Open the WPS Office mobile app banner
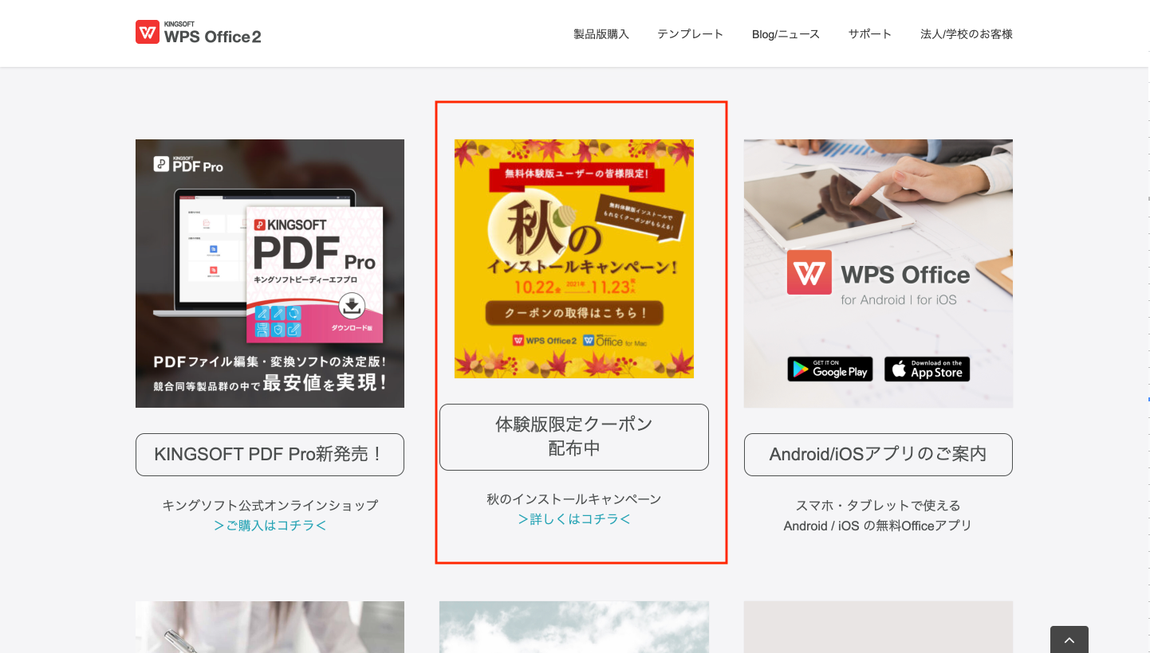Screen dimensions: 1150x653 [878, 273]
